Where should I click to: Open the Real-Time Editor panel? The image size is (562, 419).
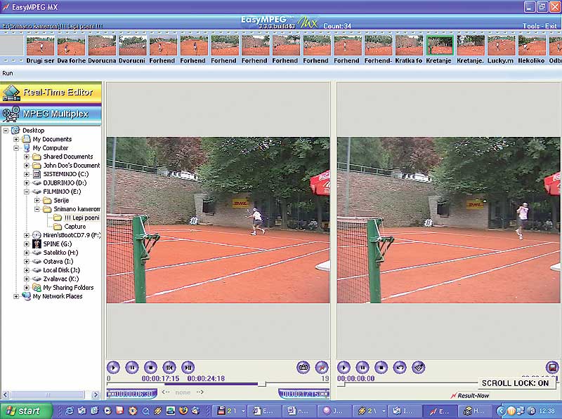tap(51, 93)
